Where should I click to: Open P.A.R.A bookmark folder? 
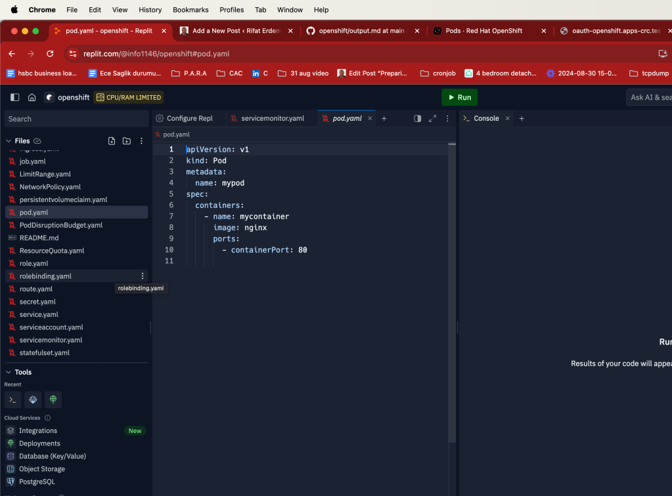[x=189, y=73]
